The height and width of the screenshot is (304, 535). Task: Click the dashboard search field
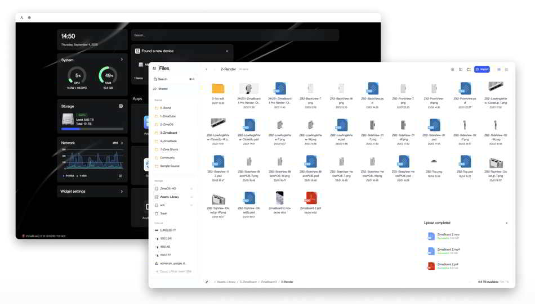pos(235,35)
